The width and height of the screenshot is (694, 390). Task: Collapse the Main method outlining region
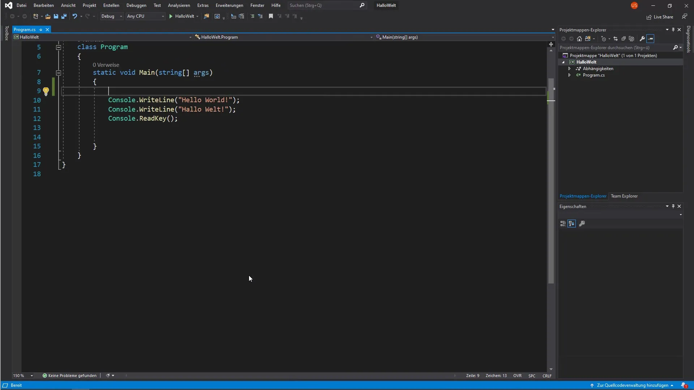tap(58, 73)
